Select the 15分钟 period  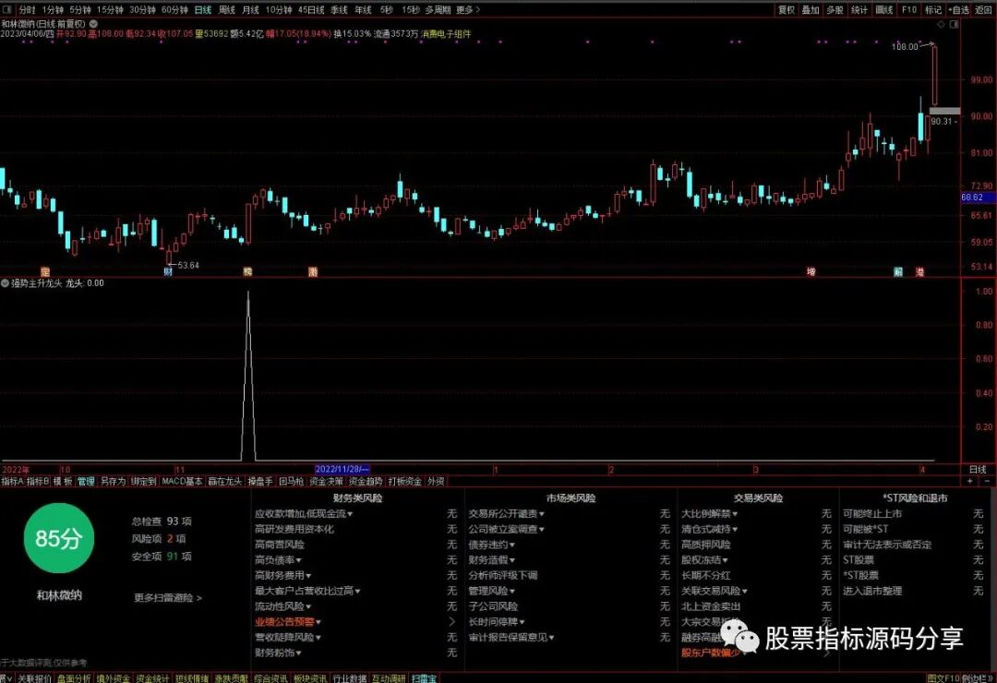point(110,9)
